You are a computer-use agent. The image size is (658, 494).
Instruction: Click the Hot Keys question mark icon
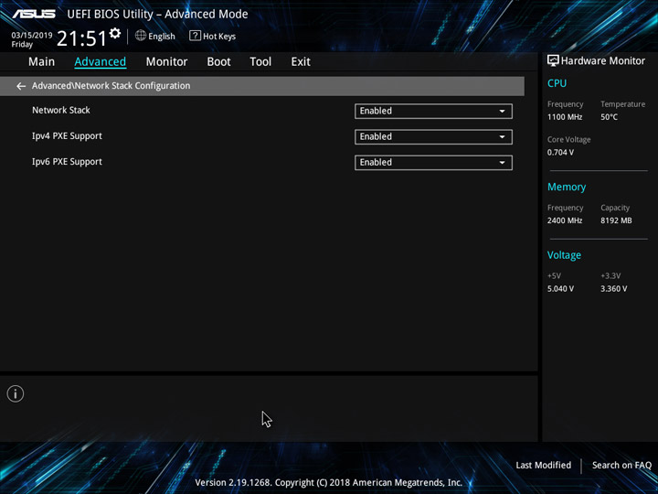[x=195, y=36]
